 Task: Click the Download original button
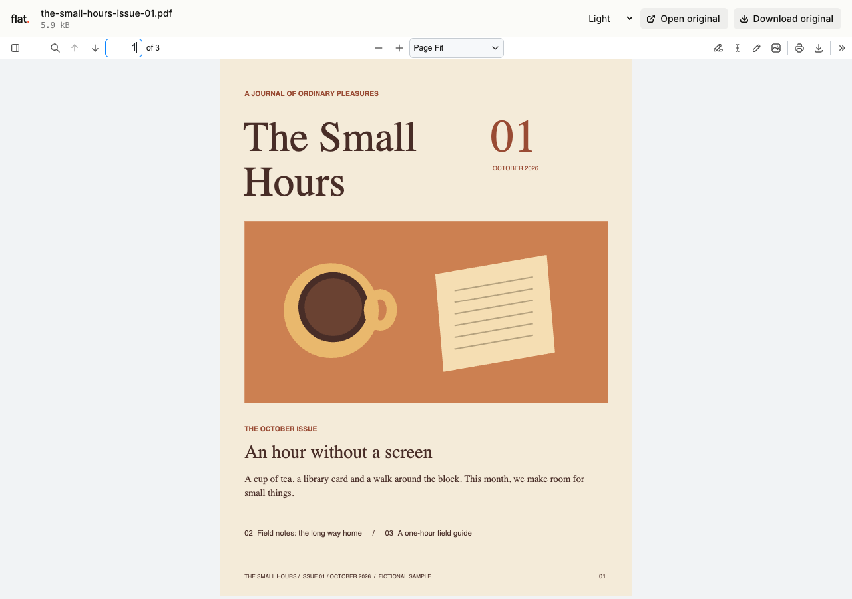(787, 19)
